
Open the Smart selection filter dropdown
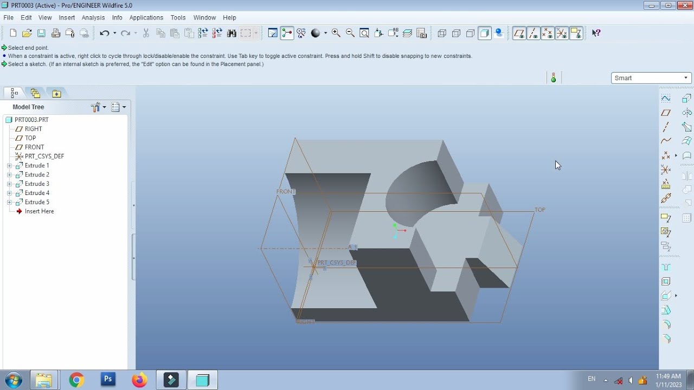[x=652, y=78]
